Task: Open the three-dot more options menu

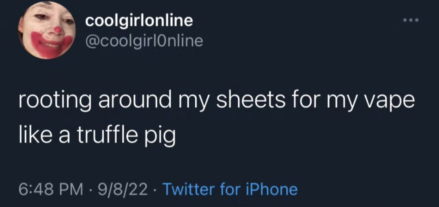Action: tap(411, 20)
